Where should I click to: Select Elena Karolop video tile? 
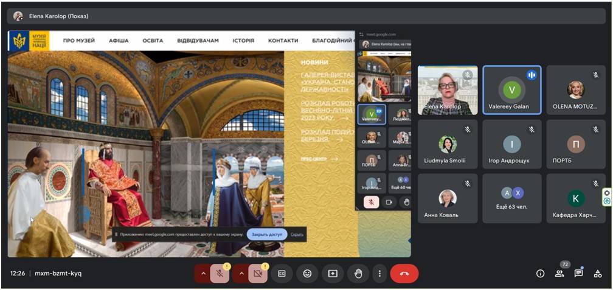(448, 90)
